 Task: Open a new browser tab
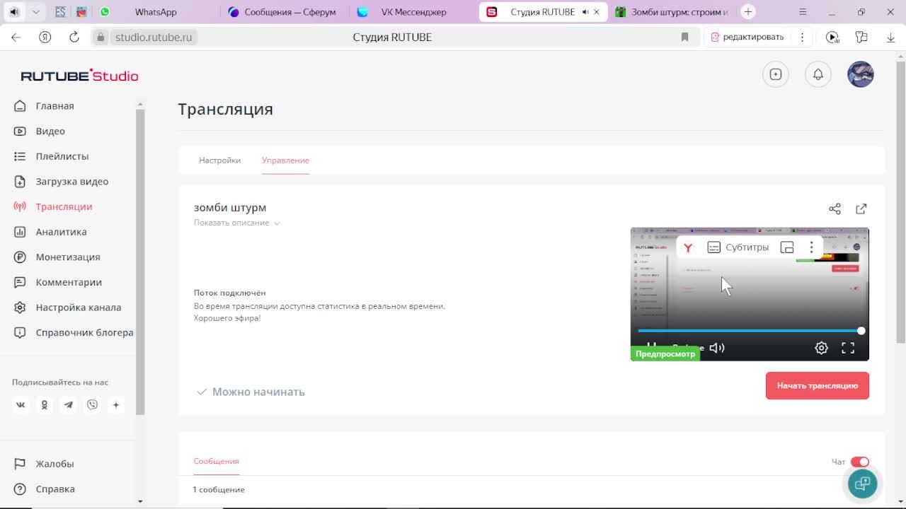pos(748,12)
